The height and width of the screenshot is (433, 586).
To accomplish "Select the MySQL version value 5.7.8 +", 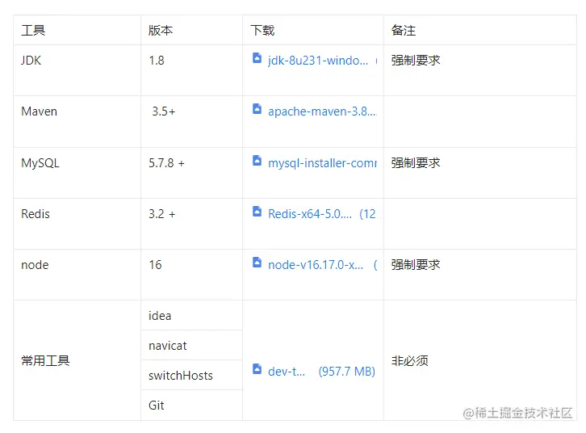I will coord(166,163).
